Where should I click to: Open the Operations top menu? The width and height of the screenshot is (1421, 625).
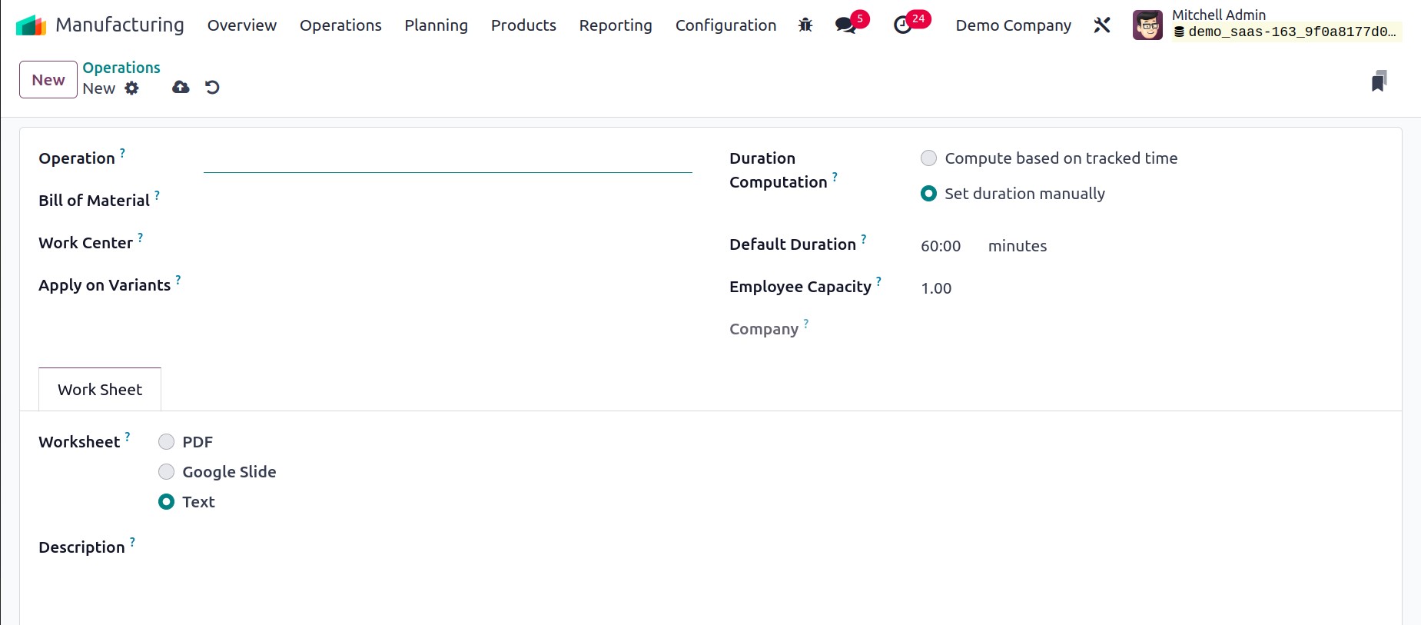[340, 25]
